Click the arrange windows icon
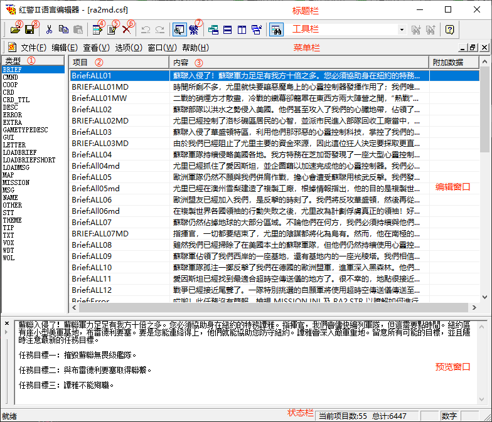492x422 pixels. point(257,30)
